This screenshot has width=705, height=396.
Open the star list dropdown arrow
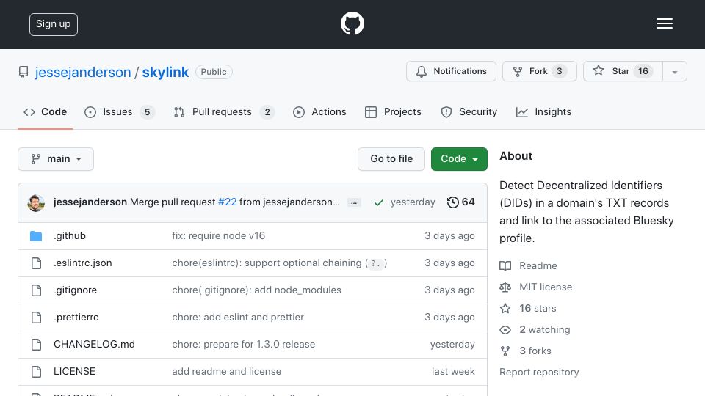(674, 72)
